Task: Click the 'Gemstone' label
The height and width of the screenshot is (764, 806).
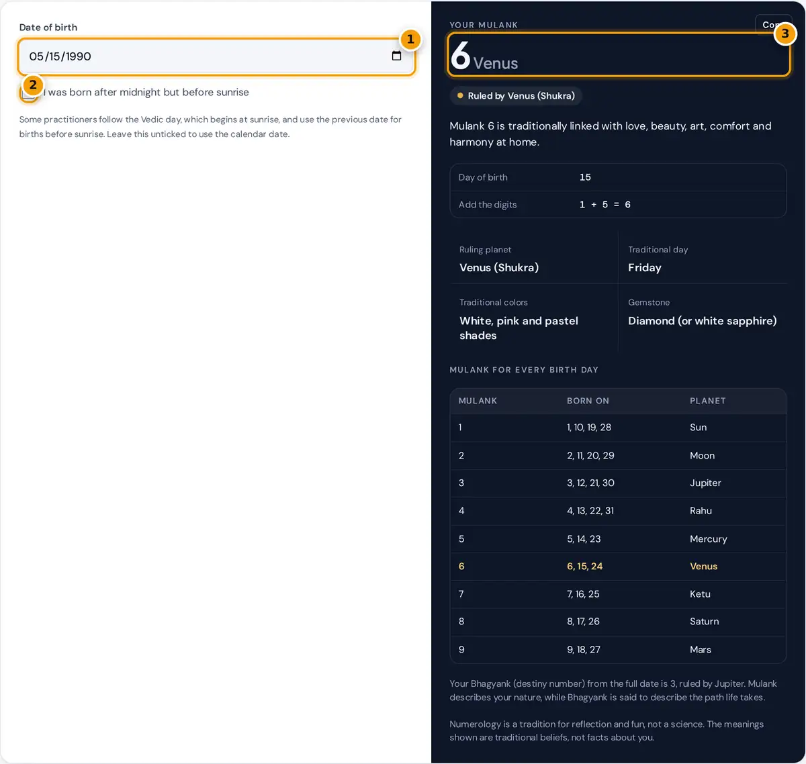Action: (x=649, y=303)
